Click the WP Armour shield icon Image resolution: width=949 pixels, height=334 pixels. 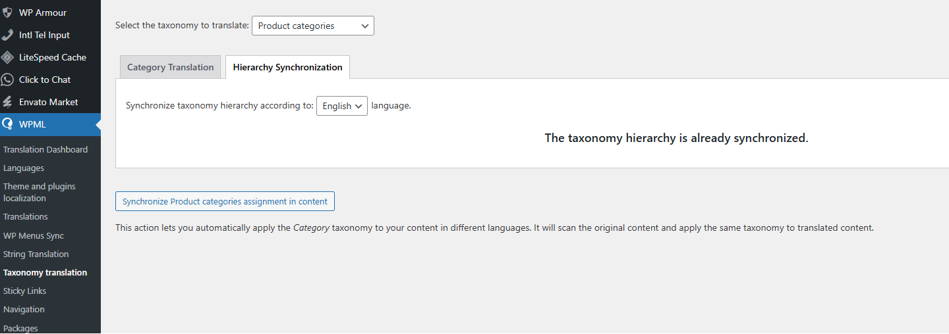click(x=8, y=12)
